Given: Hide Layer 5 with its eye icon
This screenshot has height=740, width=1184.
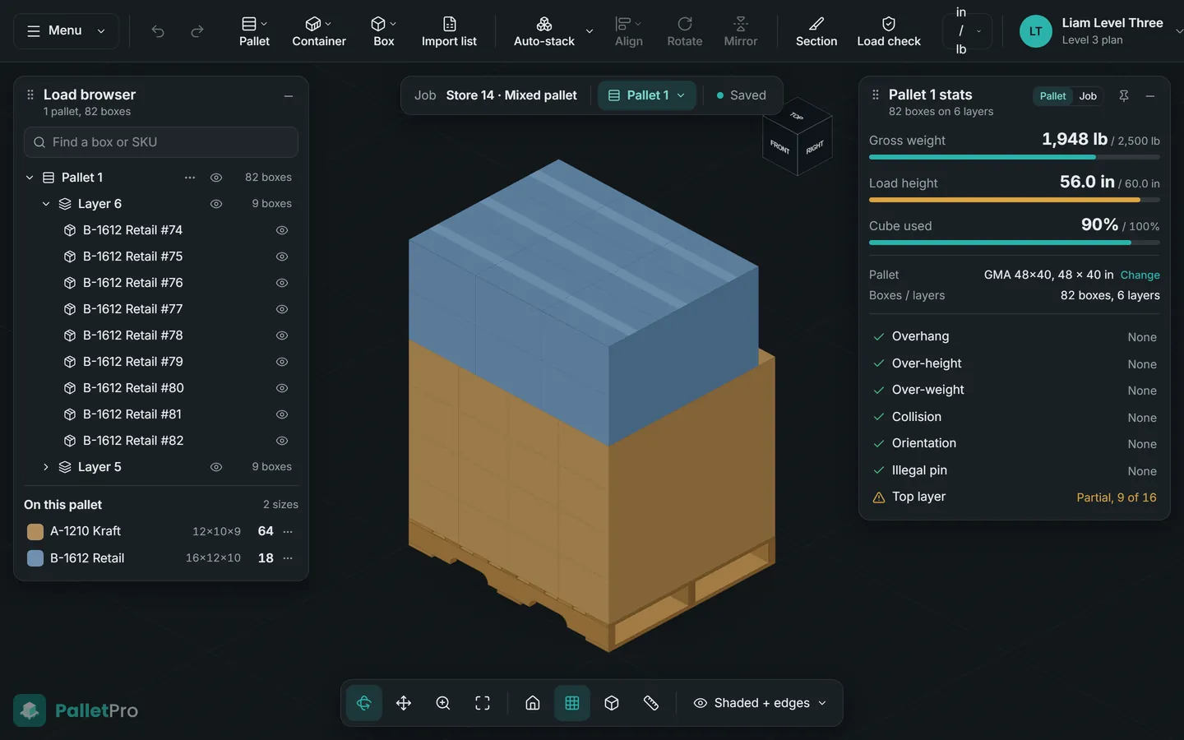Looking at the screenshot, I should (216, 467).
